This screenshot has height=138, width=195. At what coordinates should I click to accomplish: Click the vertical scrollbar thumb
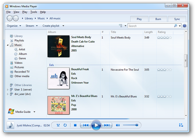[x=186, y=60]
